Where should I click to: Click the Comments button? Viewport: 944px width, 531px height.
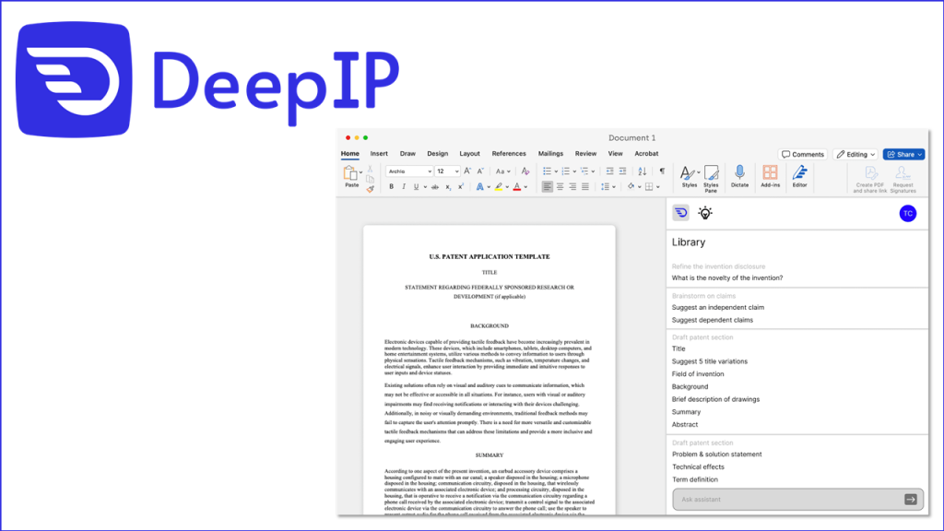pyautogui.click(x=803, y=154)
